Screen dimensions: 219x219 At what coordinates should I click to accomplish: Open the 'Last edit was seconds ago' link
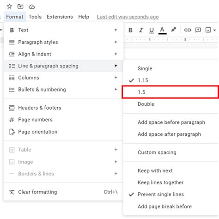[x=128, y=17]
